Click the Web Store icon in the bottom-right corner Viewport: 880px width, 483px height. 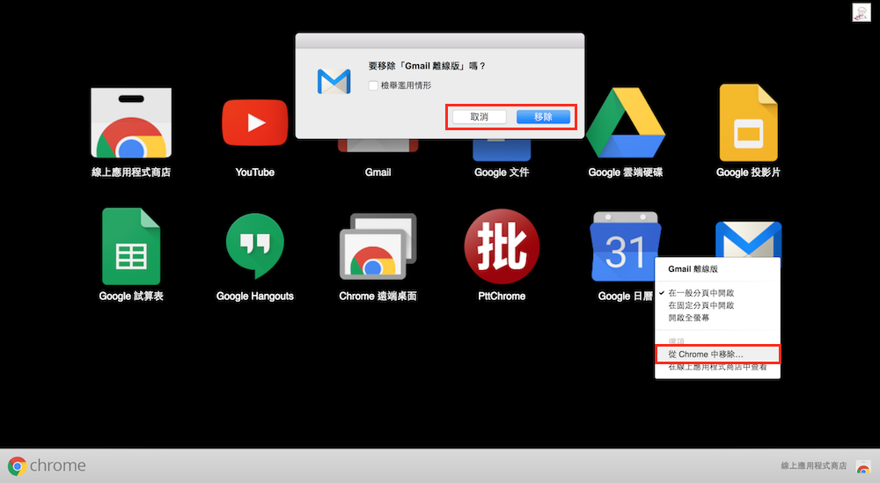(863, 466)
